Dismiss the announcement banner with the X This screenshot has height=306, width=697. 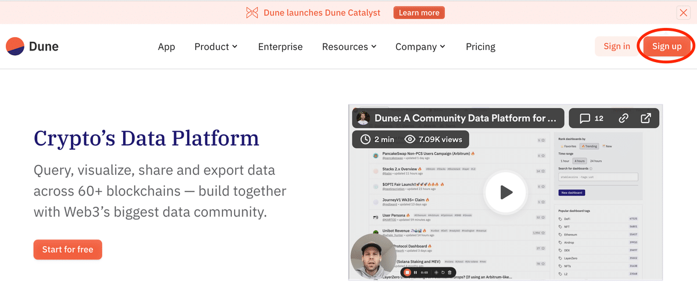coord(683,13)
